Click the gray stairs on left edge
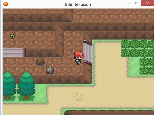 pos(14,53)
